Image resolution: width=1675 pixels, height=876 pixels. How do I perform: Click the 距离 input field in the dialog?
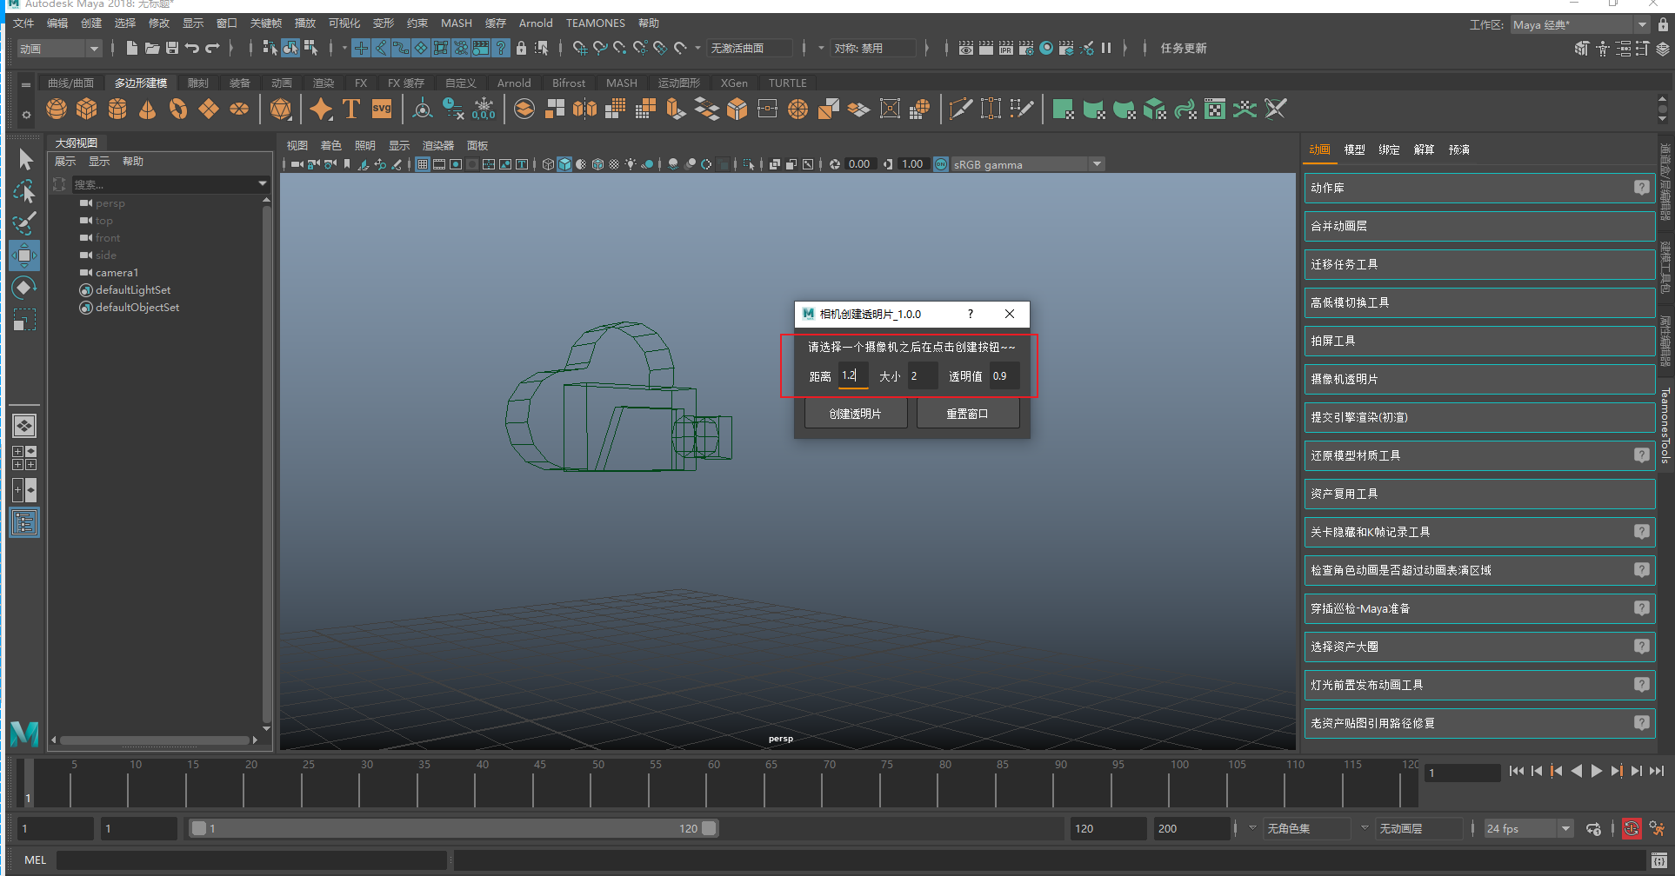852,376
